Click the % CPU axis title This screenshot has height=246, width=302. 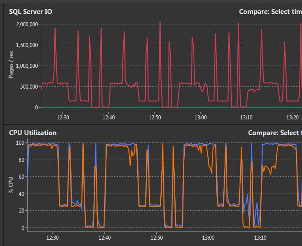click(x=11, y=184)
